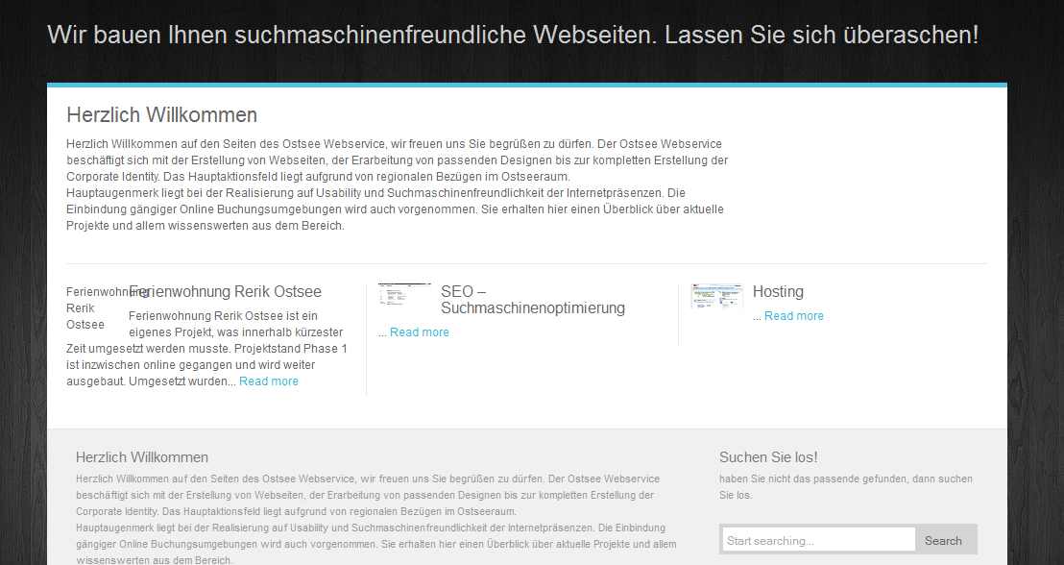Click the footer Herzlich Willkommen heading
This screenshot has height=565, width=1064.
142,457
